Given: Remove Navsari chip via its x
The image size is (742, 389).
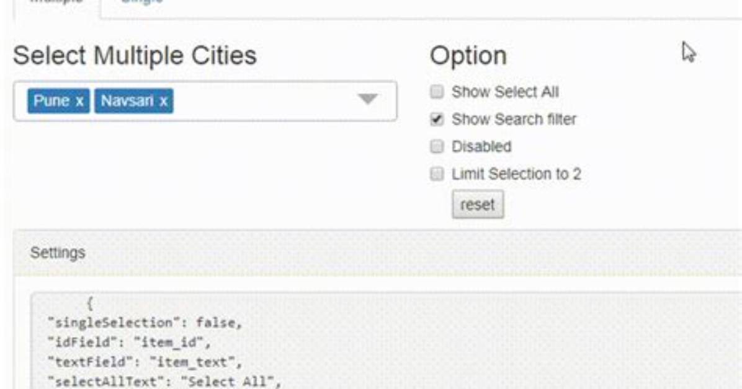Looking at the screenshot, I should coord(163,101).
